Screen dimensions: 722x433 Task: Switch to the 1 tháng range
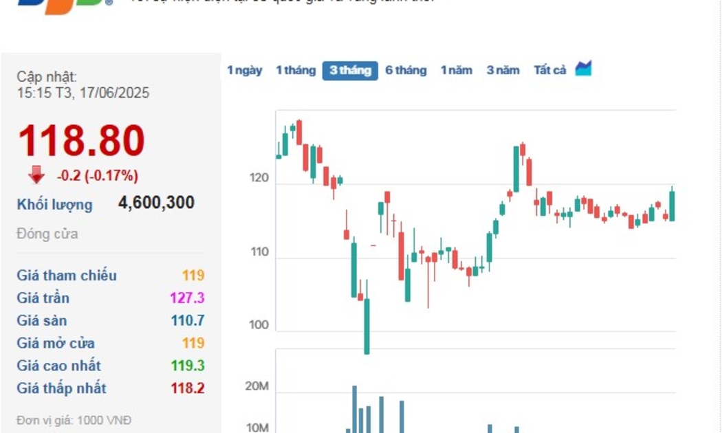pyautogui.click(x=296, y=70)
